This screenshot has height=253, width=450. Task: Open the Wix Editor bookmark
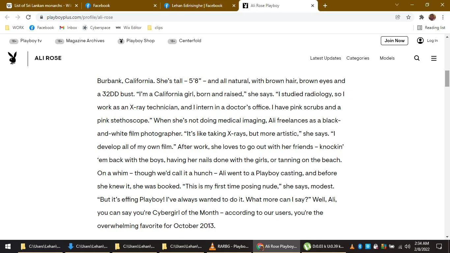(128, 28)
